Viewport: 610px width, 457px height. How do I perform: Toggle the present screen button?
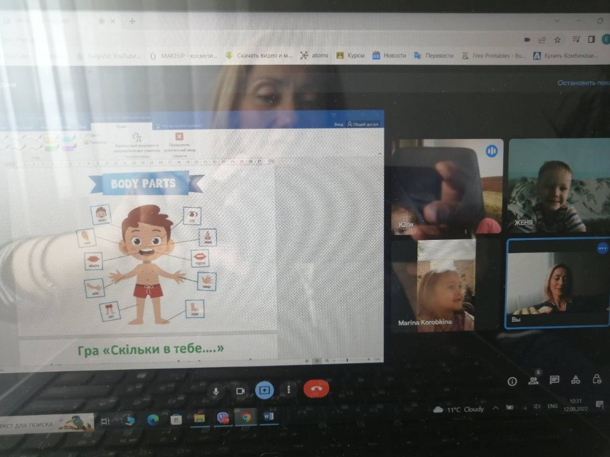click(x=264, y=390)
